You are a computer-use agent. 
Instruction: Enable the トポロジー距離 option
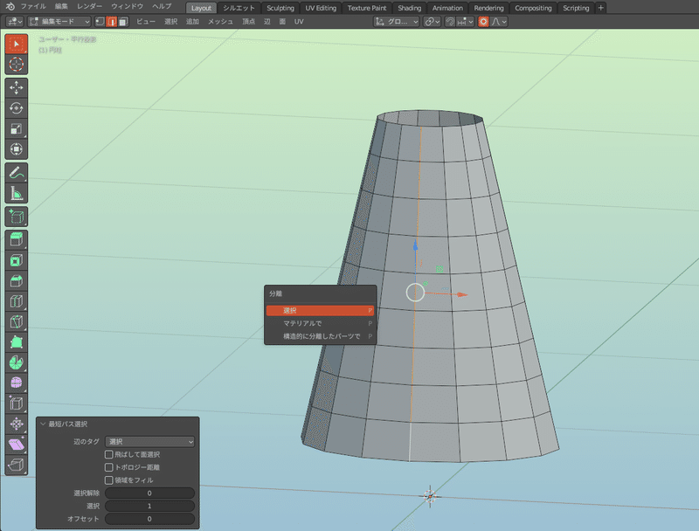pyautogui.click(x=108, y=467)
